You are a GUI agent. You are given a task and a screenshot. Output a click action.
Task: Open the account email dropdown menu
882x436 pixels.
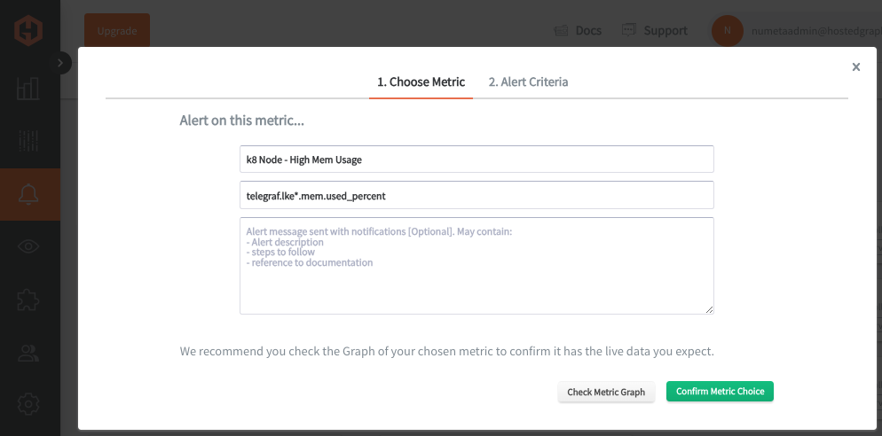tap(816, 32)
